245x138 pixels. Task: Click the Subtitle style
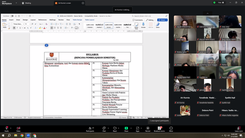tap(118, 26)
